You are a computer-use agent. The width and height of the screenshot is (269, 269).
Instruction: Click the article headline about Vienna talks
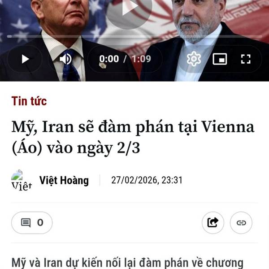(x=133, y=138)
